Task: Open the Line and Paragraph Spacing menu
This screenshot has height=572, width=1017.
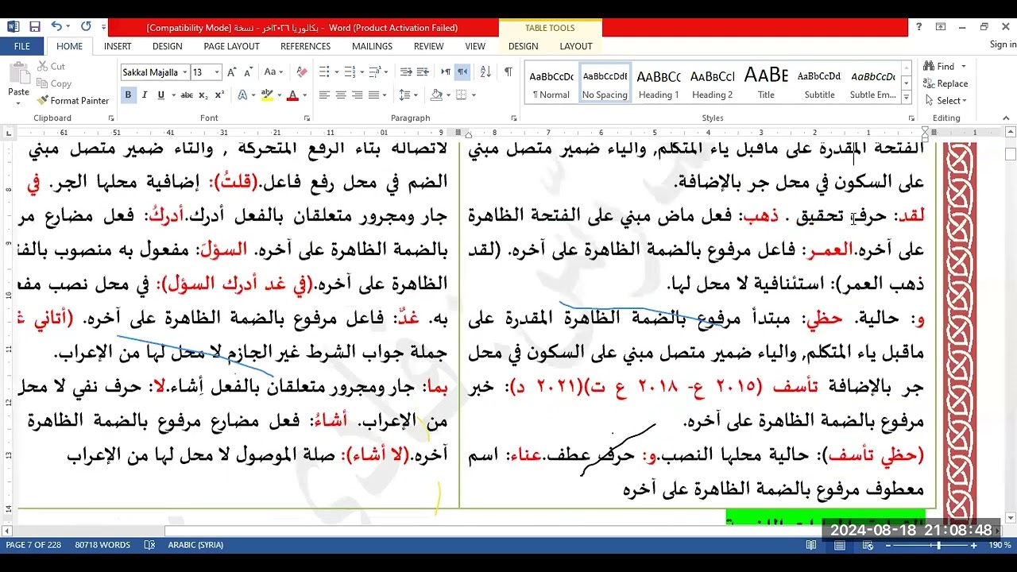Action: click(408, 95)
